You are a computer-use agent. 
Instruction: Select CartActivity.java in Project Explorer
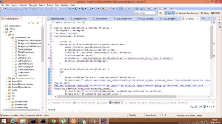click(25, 49)
